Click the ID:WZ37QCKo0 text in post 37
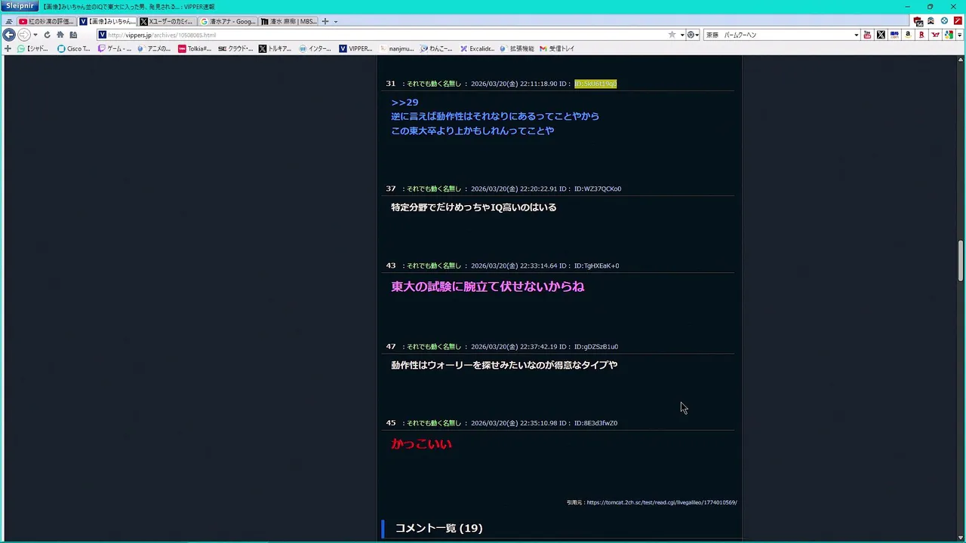 click(x=598, y=189)
